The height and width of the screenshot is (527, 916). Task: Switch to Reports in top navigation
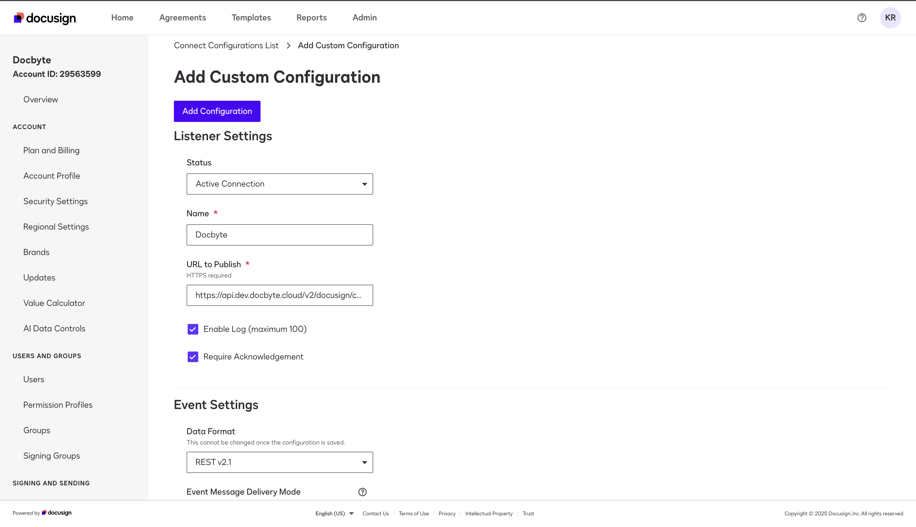point(311,18)
